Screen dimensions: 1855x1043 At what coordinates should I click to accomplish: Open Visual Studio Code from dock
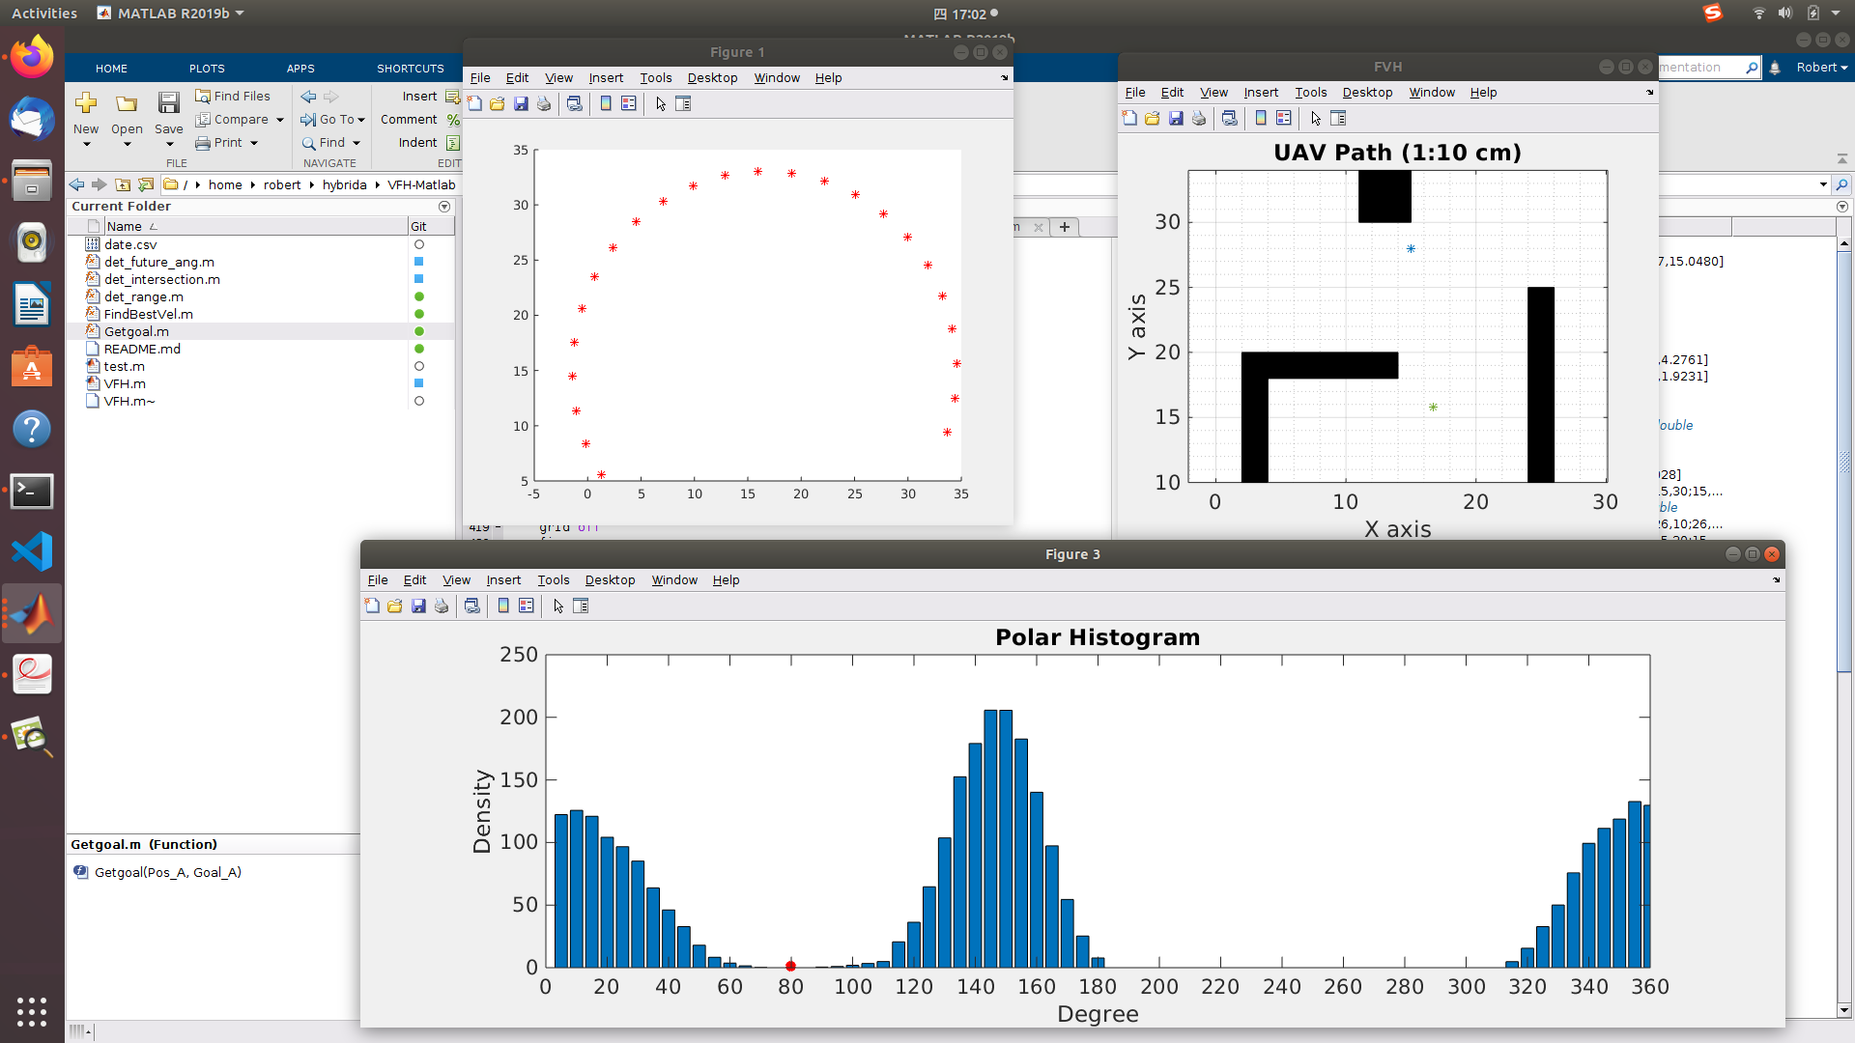point(32,552)
